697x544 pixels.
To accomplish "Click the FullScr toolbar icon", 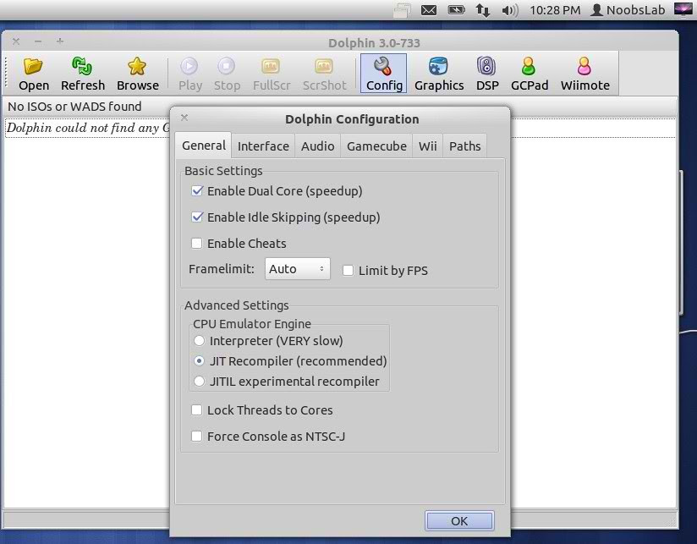I will click(x=272, y=74).
